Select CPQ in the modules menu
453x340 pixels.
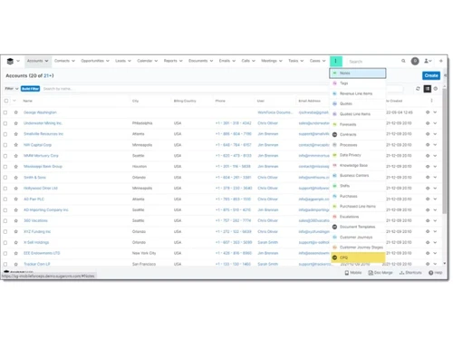point(358,257)
